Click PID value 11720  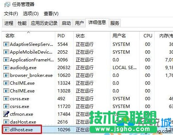click(x=64, y=107)
